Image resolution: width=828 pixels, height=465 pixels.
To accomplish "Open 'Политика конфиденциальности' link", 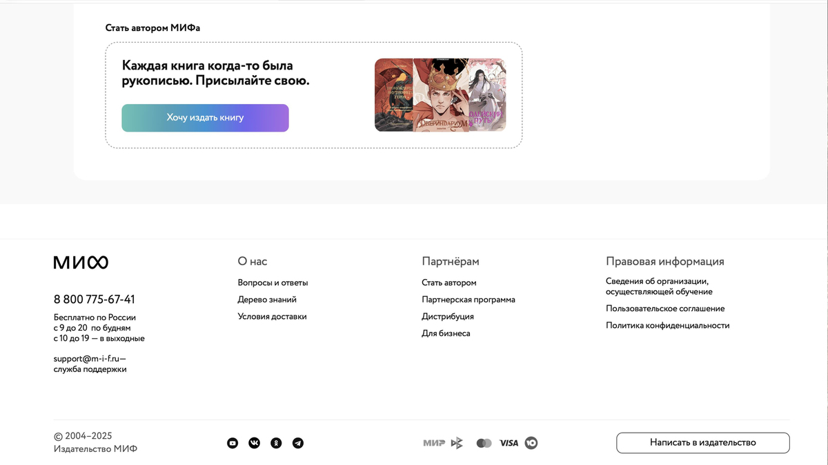I will (x=667, y=325).
